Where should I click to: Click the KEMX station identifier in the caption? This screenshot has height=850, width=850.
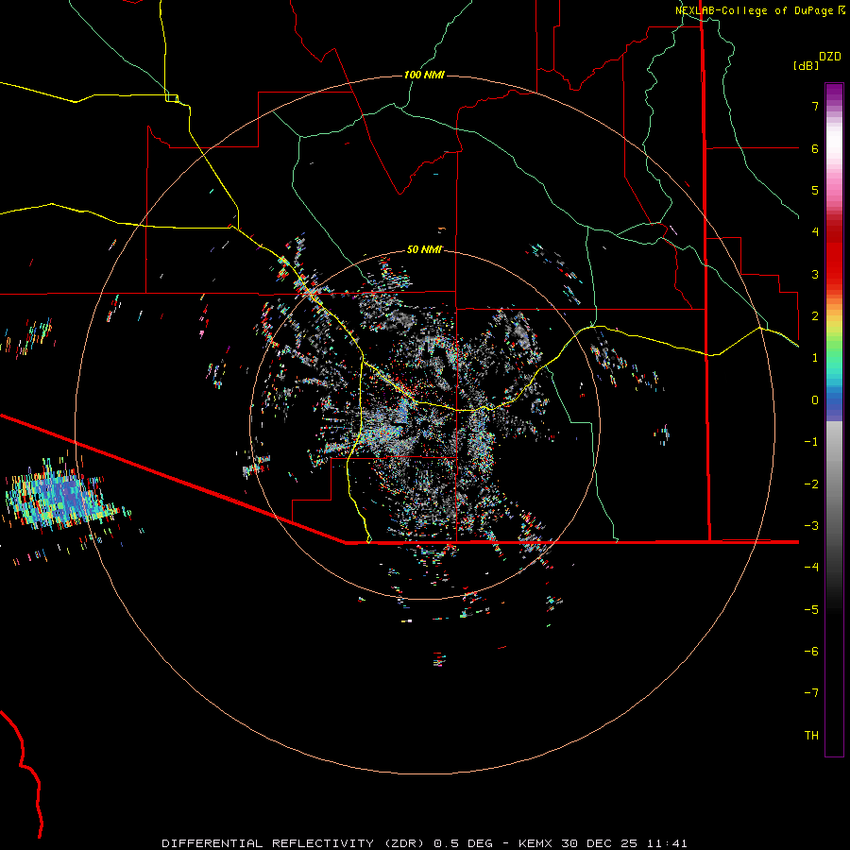536,843
